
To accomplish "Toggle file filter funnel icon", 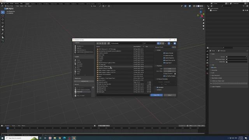I will click(169, 43).
